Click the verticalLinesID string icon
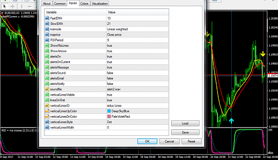 point(47,106)
